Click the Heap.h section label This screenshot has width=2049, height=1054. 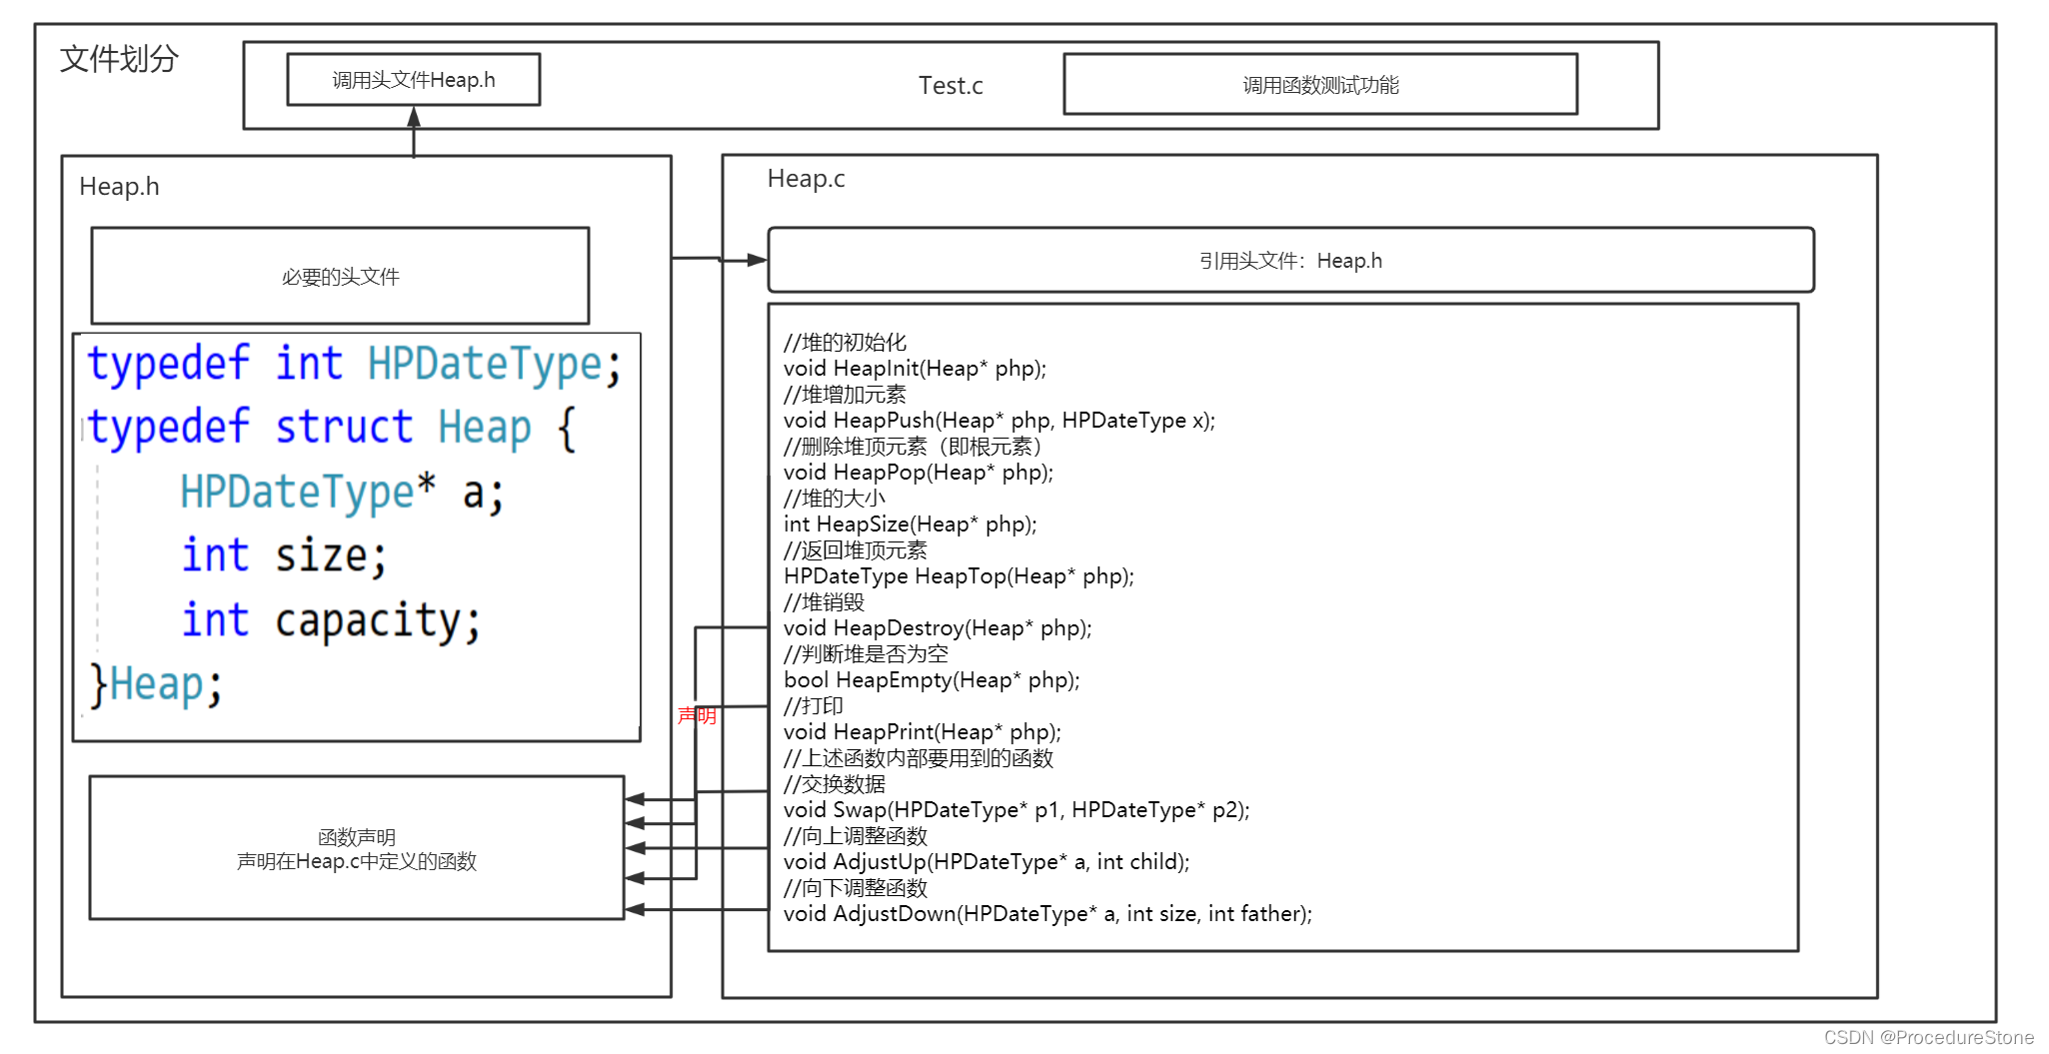(x=119, y=187)
